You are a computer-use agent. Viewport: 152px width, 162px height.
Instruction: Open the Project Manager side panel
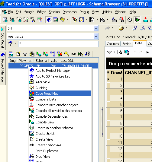(x=3, y=68)
